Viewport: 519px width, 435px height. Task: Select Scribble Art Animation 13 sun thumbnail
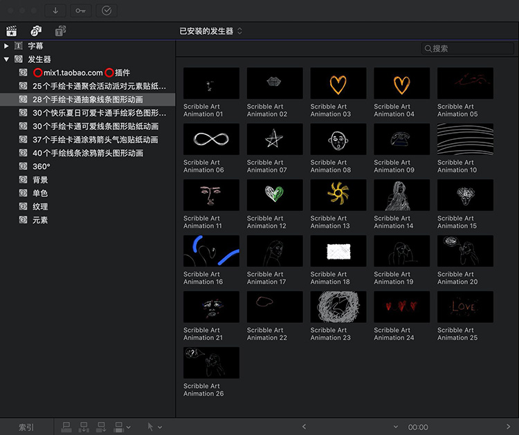click(x=338, y=195)
